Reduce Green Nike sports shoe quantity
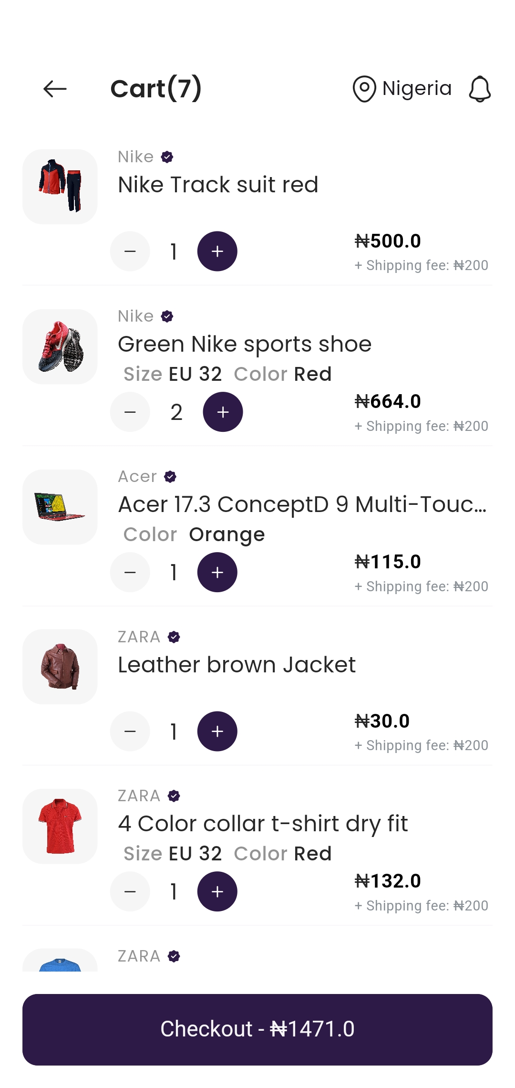Image resolution: width=515 pixels, height=1088 pixels. point(130,412)
